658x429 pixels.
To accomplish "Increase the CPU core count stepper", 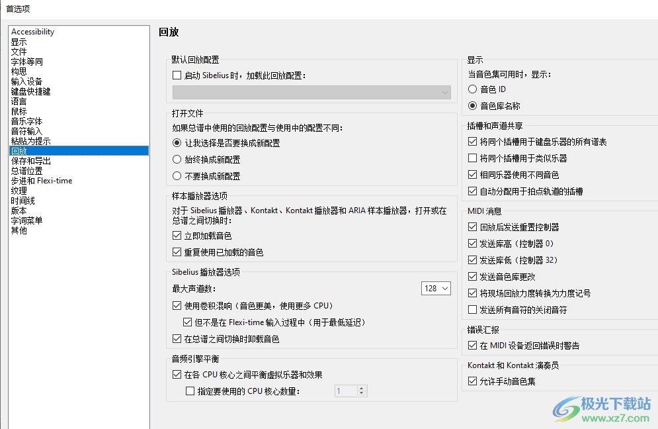I will (x=361, y=387).
